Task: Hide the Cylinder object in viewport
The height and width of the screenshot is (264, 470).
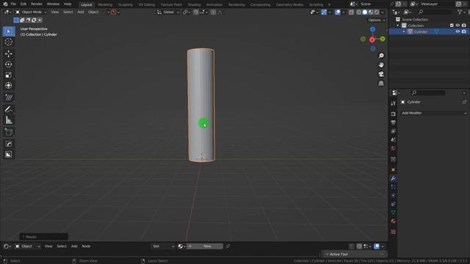Action: [x=458, y=32]
